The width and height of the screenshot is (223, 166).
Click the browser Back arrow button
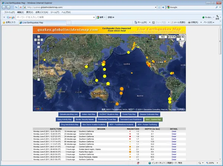pos(4,7)
